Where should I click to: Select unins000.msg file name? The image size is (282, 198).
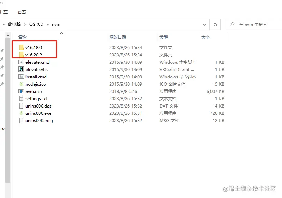click(39, 121)
